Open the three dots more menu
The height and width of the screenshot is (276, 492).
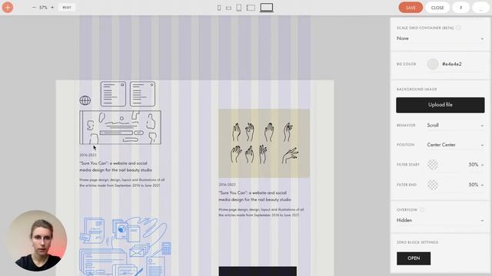(480, 8)
